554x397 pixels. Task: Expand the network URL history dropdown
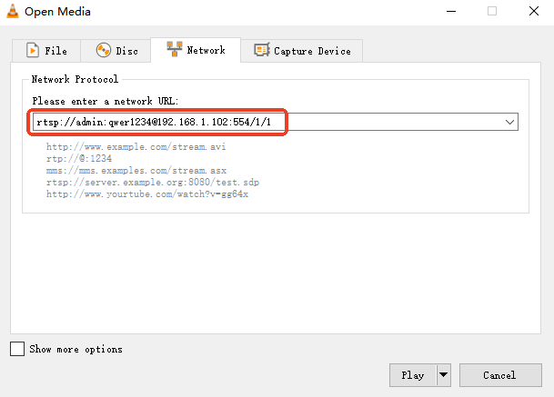tap(509, 122)
